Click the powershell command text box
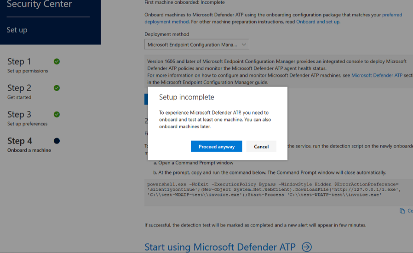This screenshot has width=413, height=253. (x=278, y=192)
